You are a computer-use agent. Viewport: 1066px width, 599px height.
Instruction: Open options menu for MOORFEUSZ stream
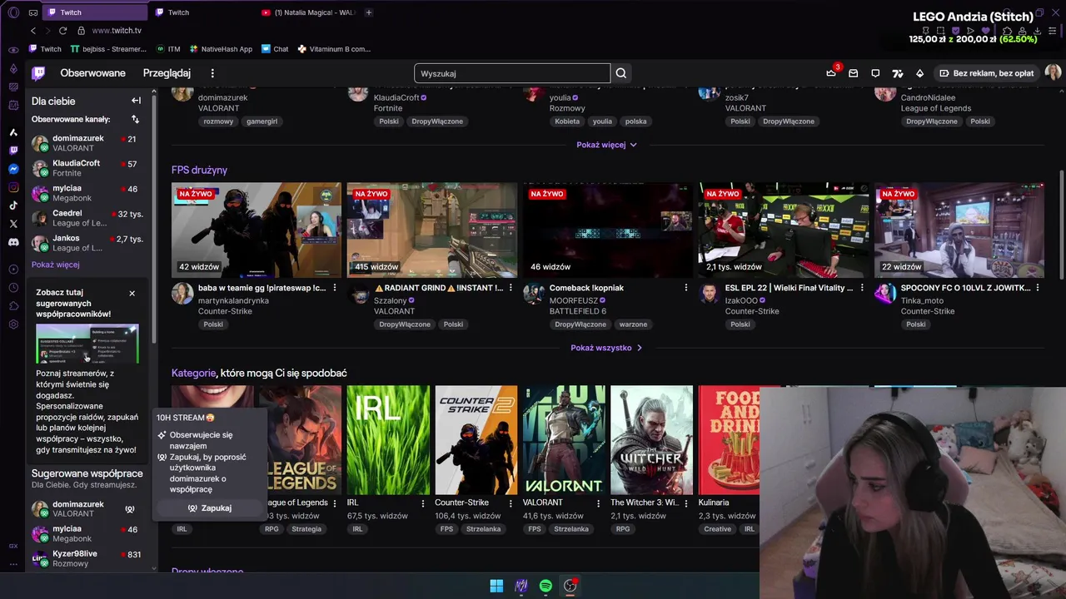pos(686,288)
